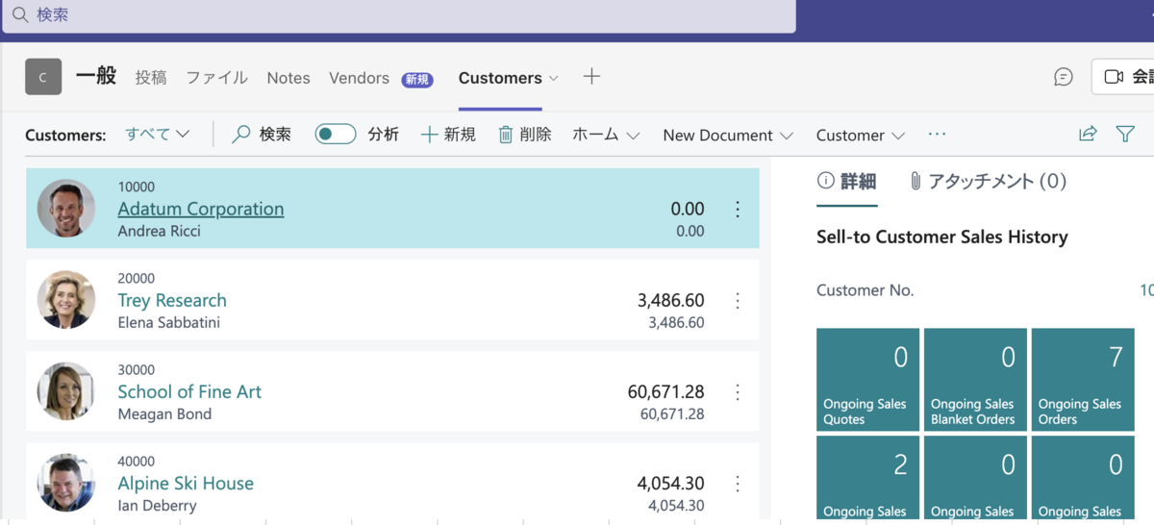Add a new tab with plus icon
1154x525 pixels.
591,77
